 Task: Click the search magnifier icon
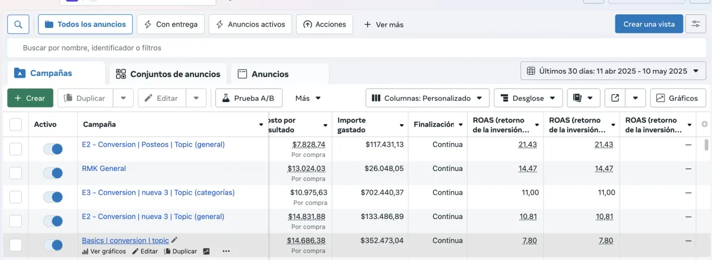coord(18,24)
